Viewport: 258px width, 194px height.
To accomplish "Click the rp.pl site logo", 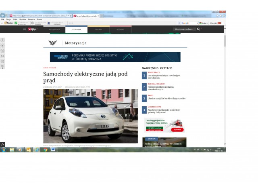I will tap(32, 30).
